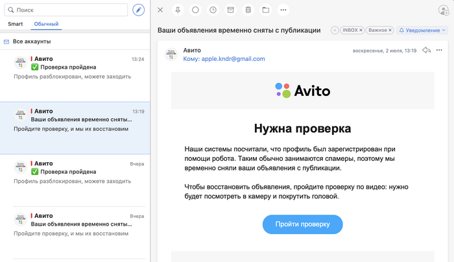The width and height of the screenshot is (454, 262).
Task: Pin the open email
Action: (x=178, y=10)
